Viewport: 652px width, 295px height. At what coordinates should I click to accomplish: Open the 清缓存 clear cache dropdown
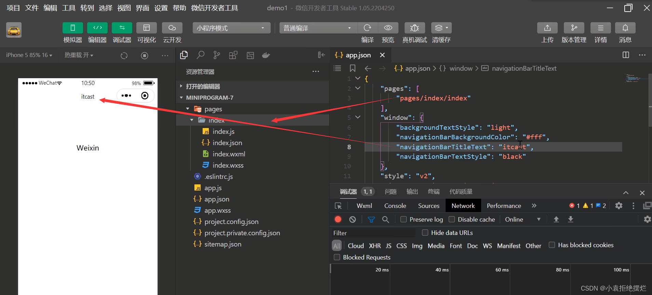point(442,28)
